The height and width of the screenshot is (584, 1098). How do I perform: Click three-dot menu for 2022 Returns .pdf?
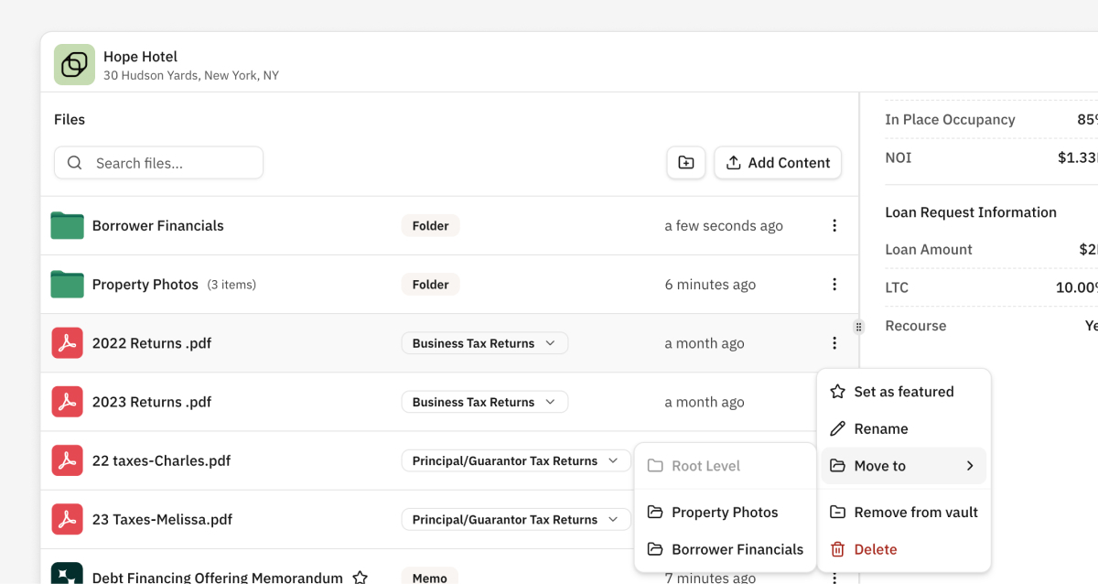point(834,343)
